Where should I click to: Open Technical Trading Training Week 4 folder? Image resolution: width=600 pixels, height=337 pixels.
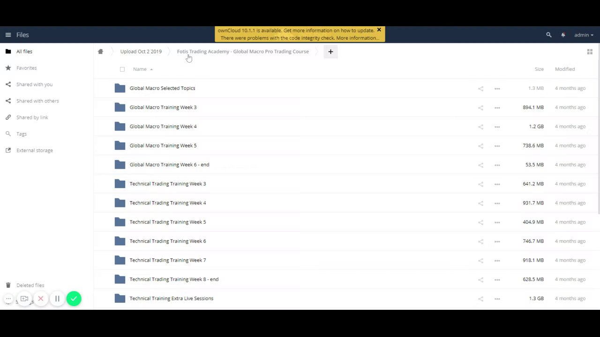pos(168,203)
